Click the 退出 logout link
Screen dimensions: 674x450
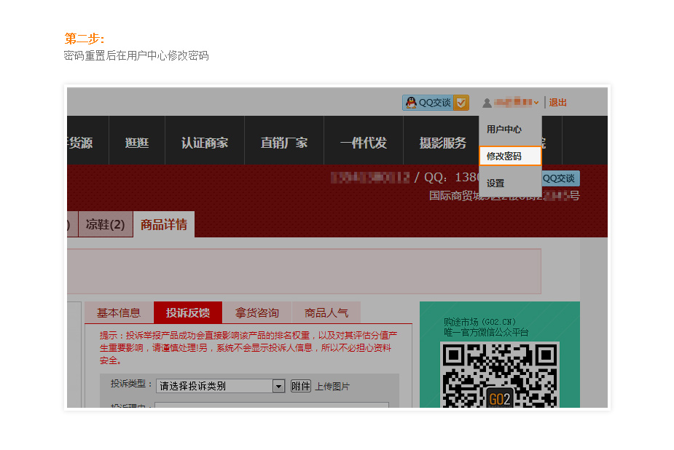(x=558, y=103)
